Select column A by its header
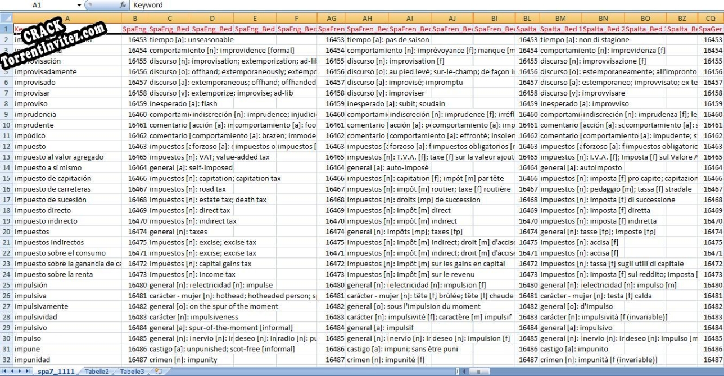This screenshot has height=376, width=724. pyautogui.click(x=67, y=18)
